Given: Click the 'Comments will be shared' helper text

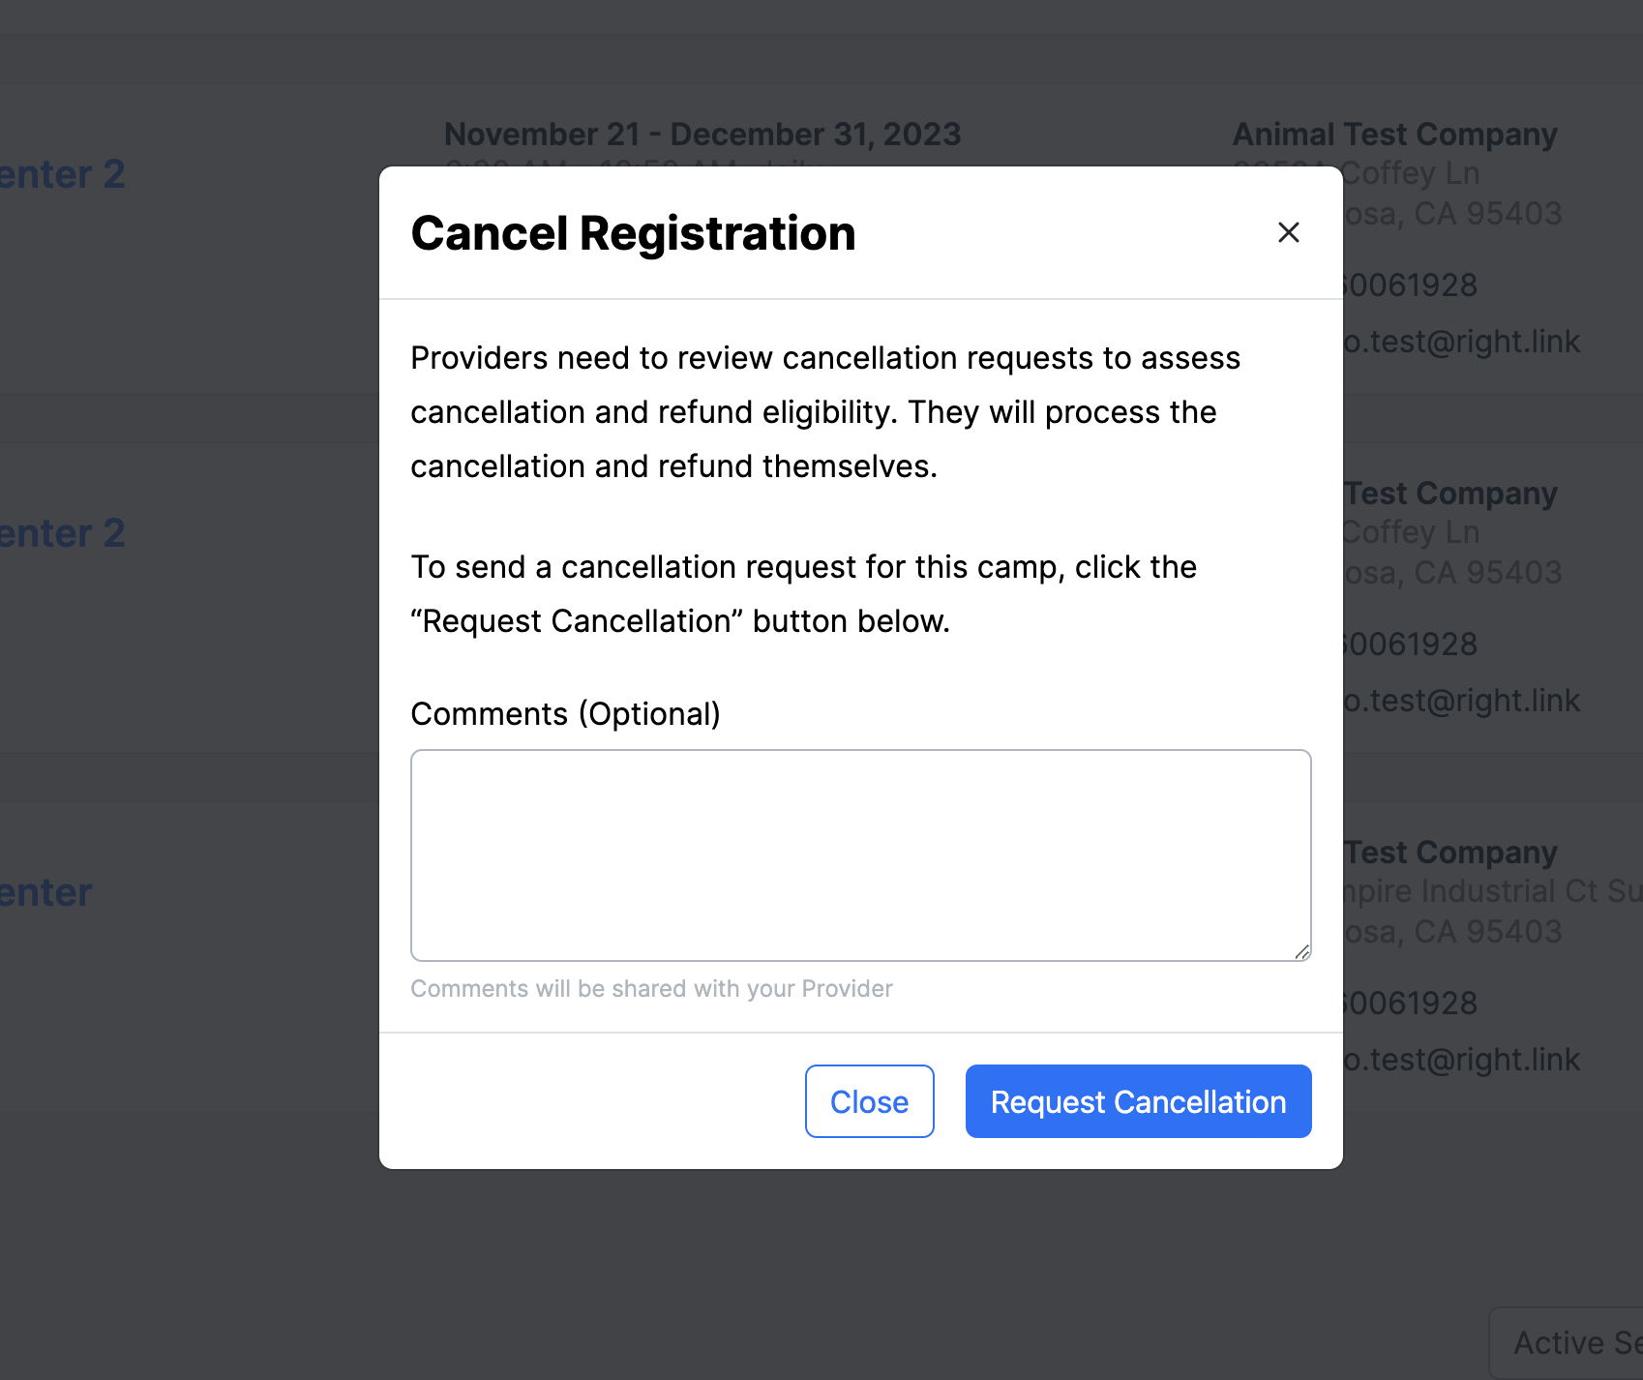Looking at the screenshot, I should (x=651, y=989).
